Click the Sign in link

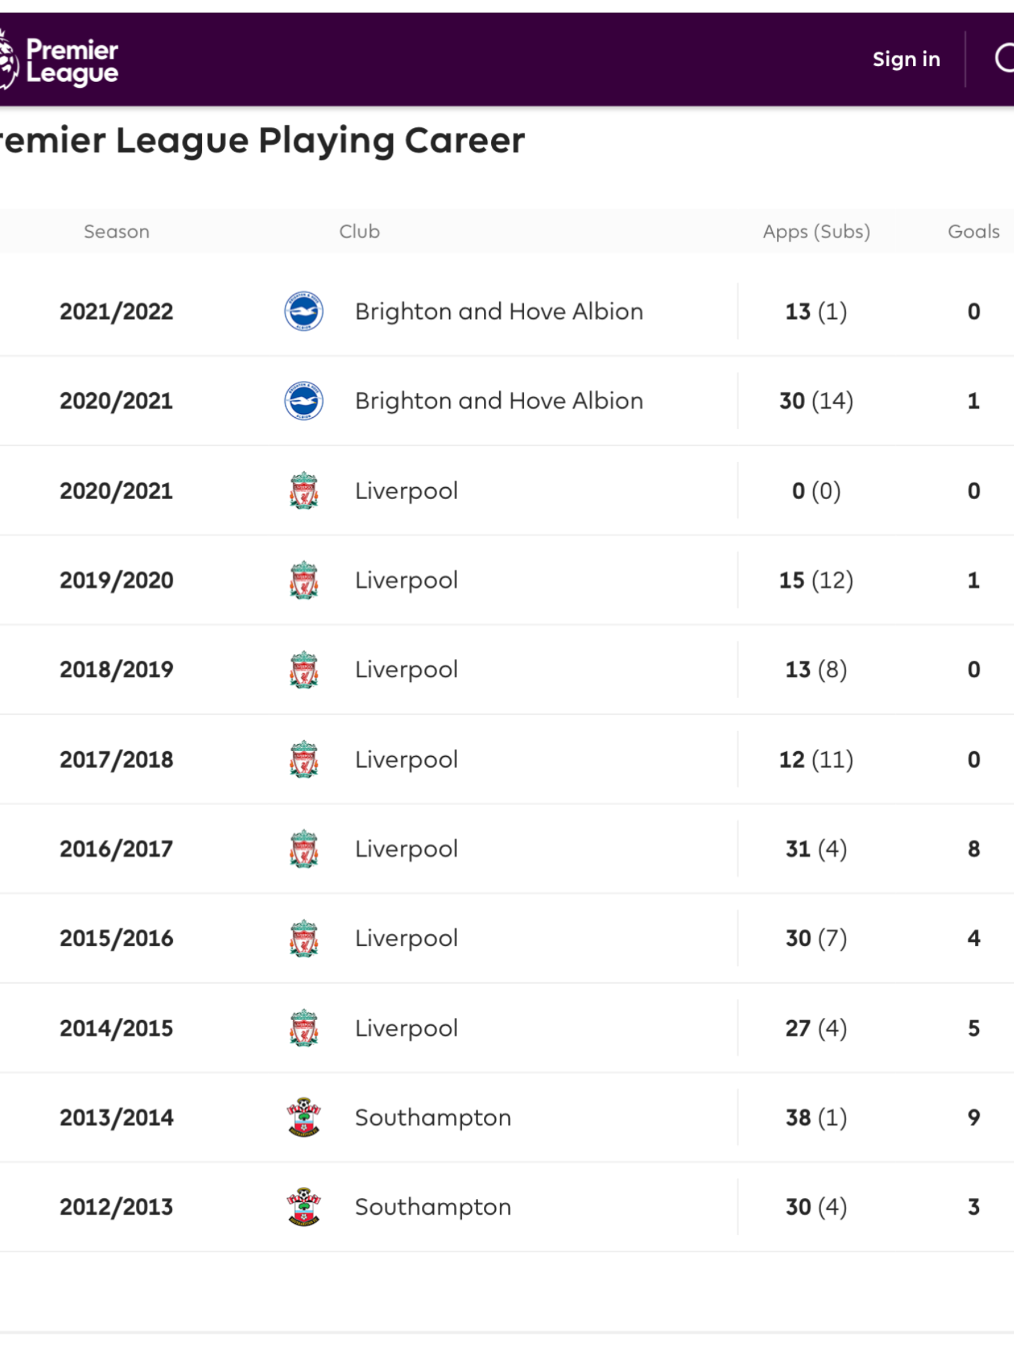click(906, 59)
